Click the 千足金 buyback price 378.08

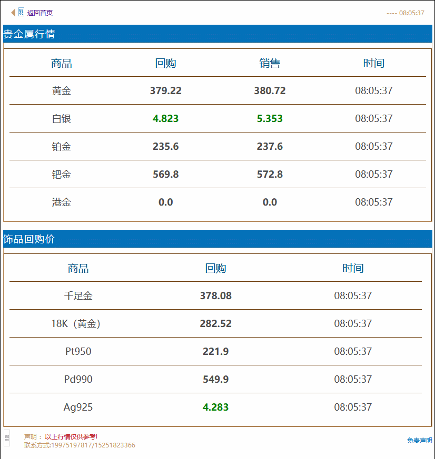[x=216, y=296]
